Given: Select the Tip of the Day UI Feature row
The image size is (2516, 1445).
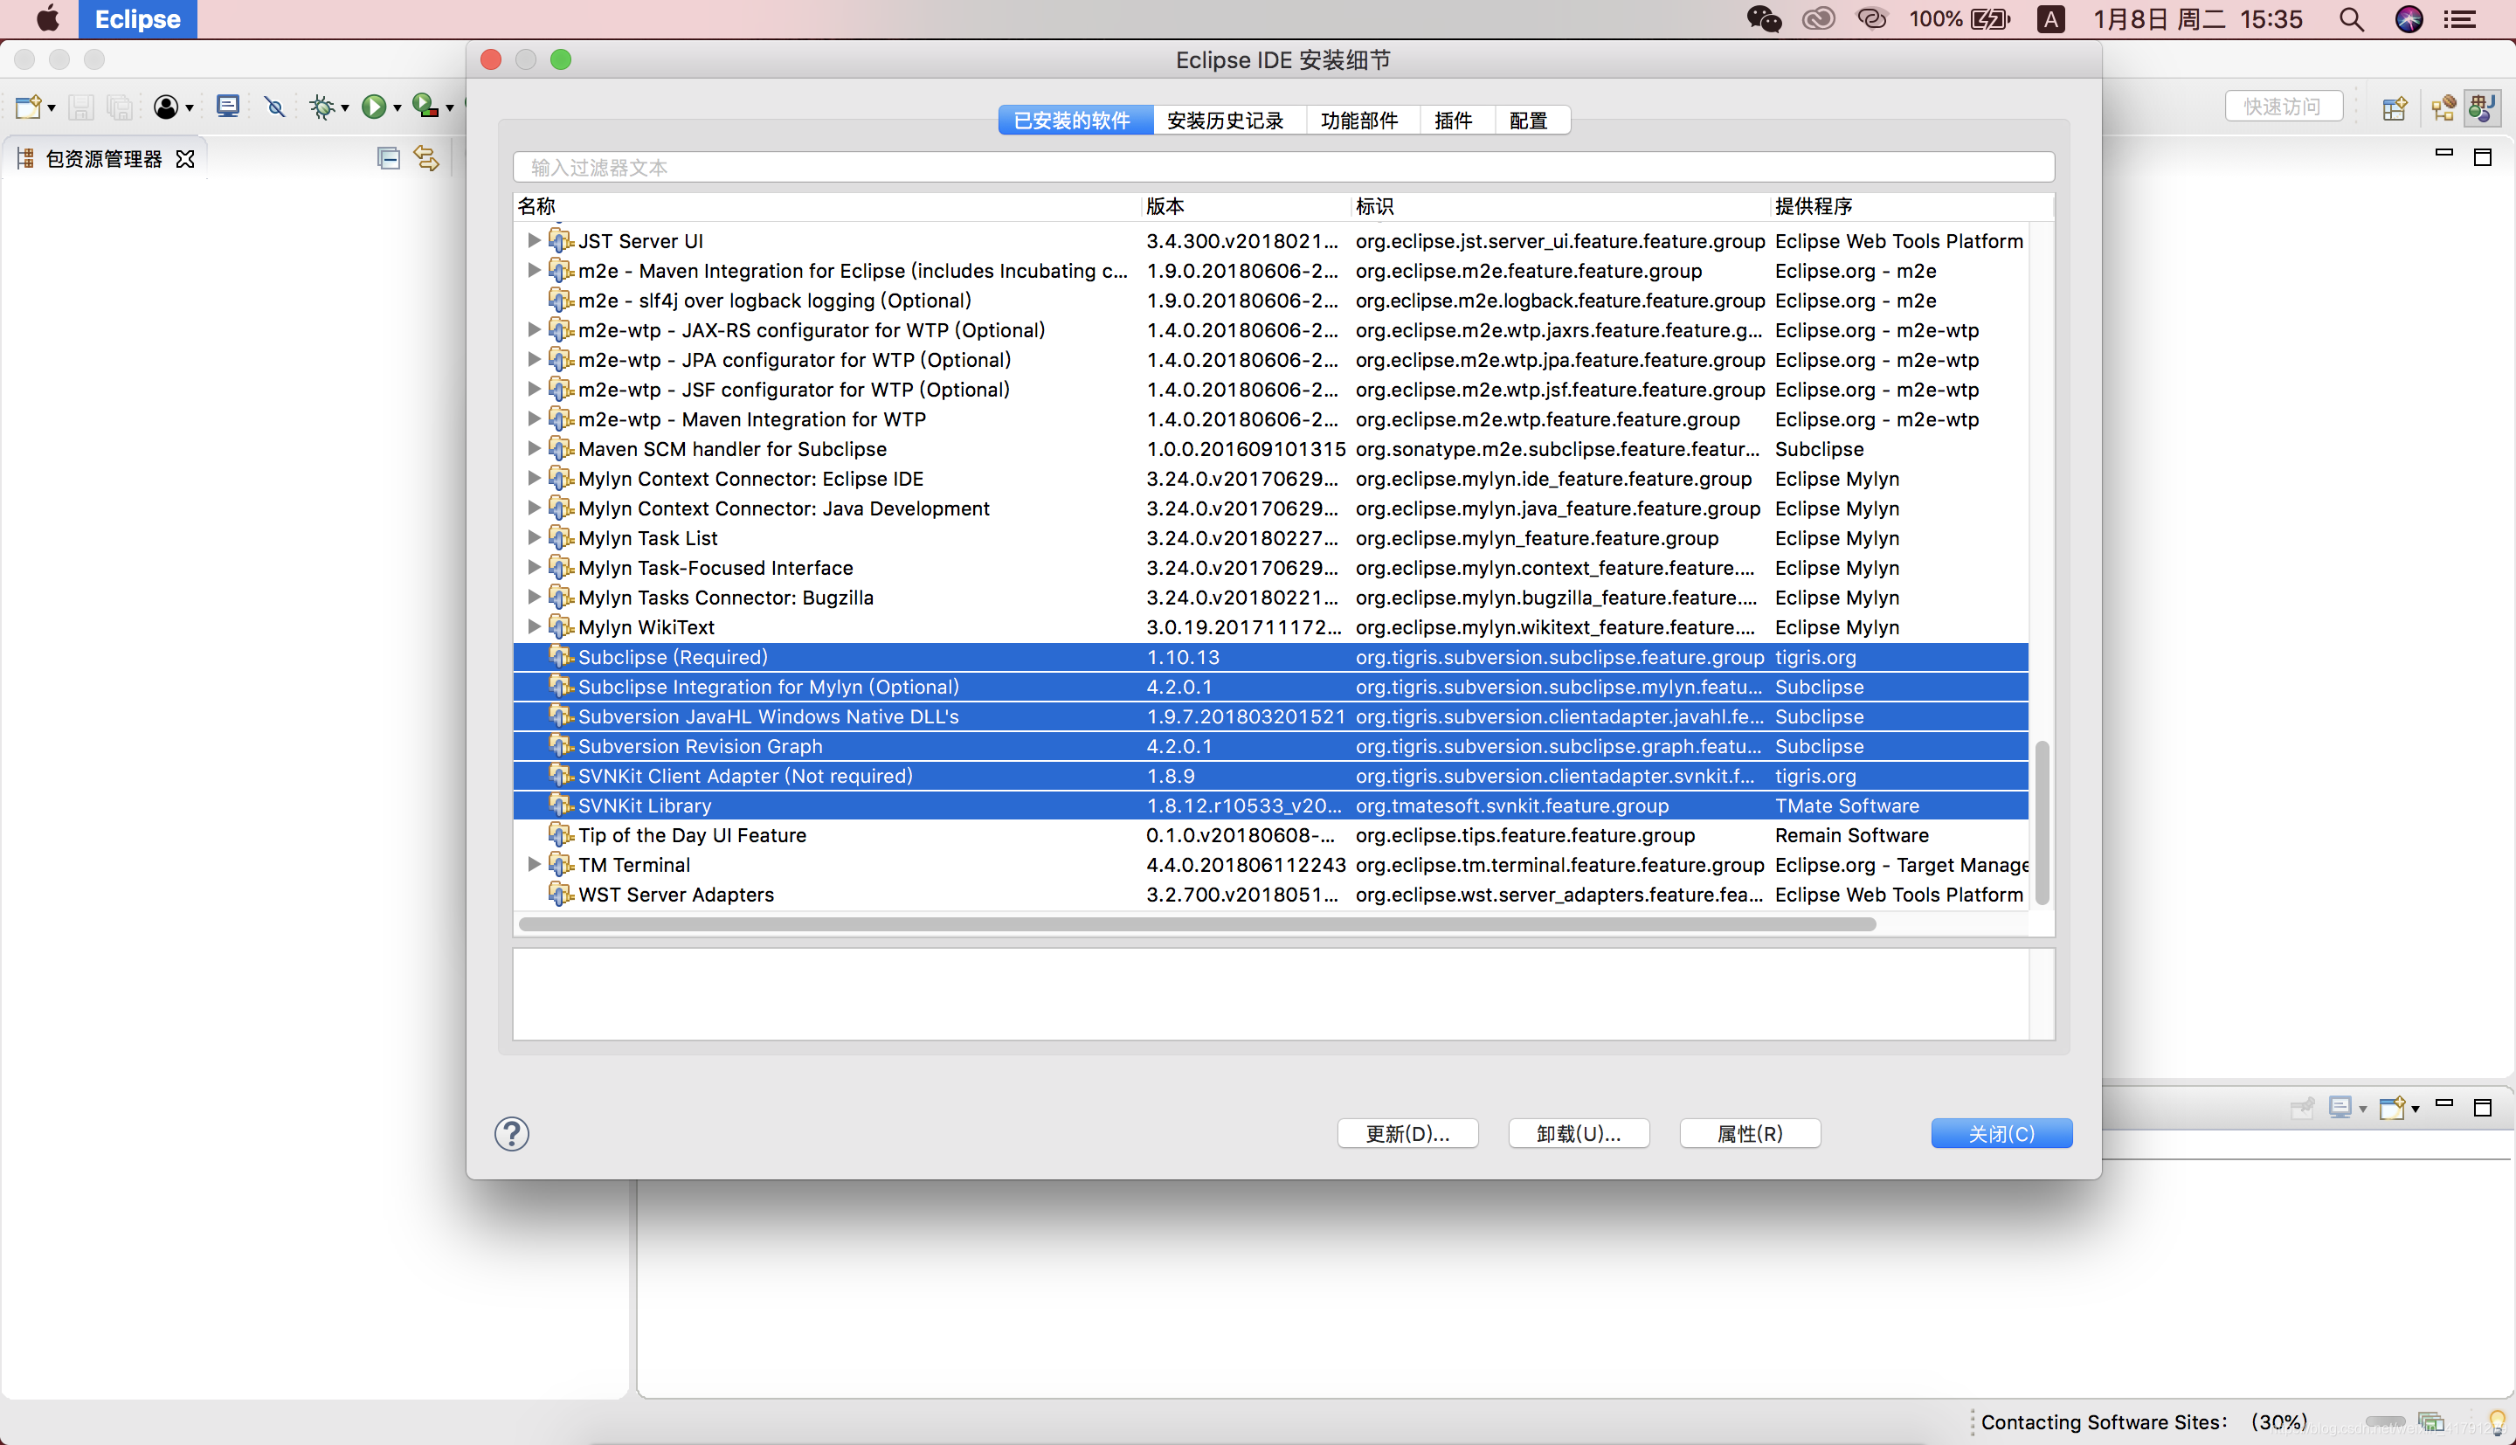Looking at the screenshot, I should 1271,836.
